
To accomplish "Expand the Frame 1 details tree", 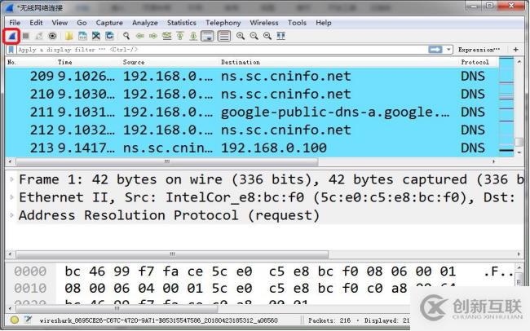I will point(12,179).
